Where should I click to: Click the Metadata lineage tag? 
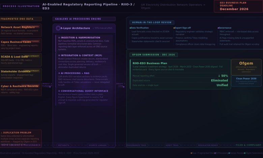click(64, 145)
